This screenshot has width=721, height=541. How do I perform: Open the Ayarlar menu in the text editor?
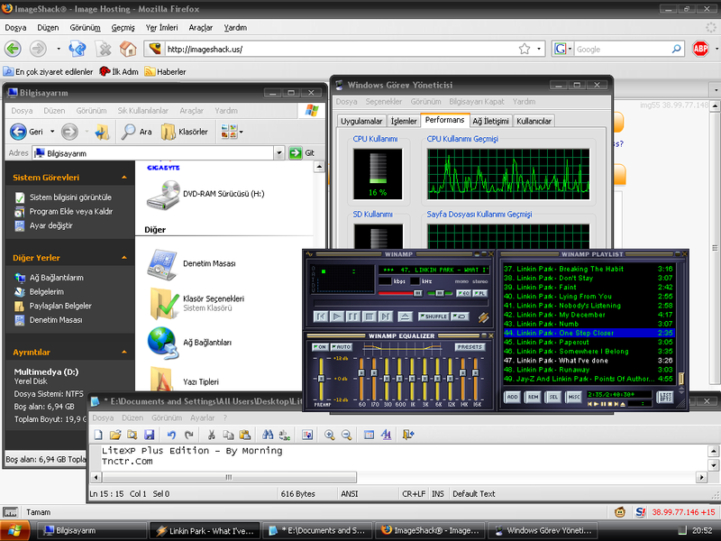pos(202,417)
